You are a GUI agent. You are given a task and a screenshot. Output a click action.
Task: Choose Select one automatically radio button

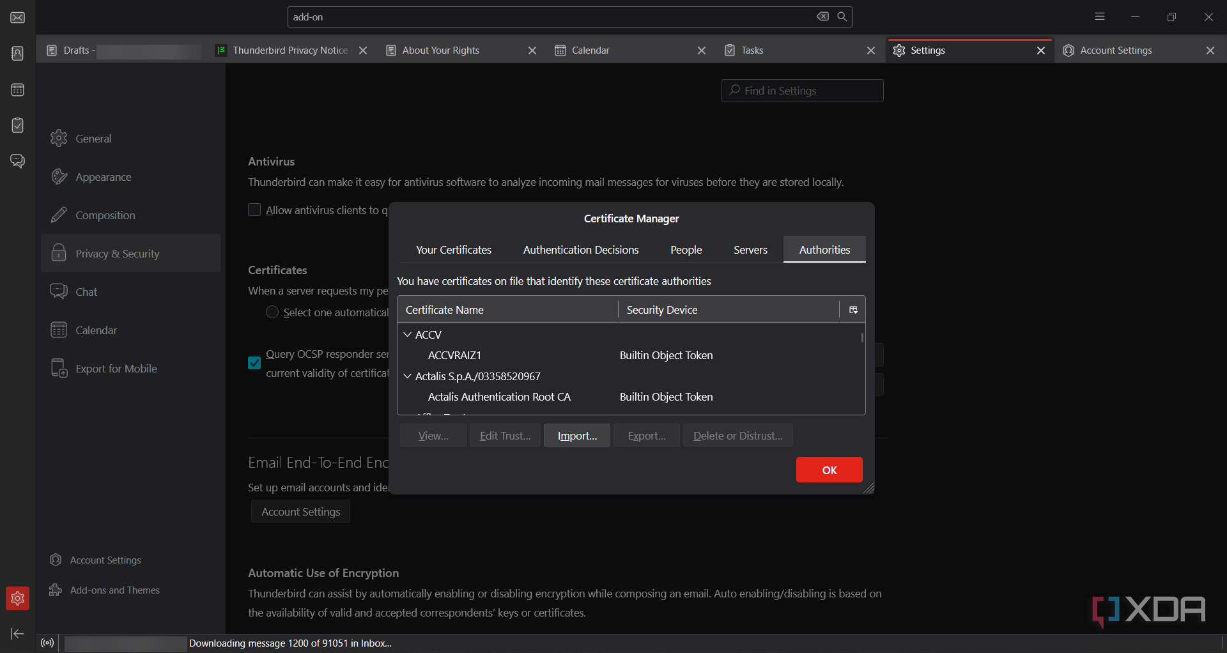[x=272, y=312]
